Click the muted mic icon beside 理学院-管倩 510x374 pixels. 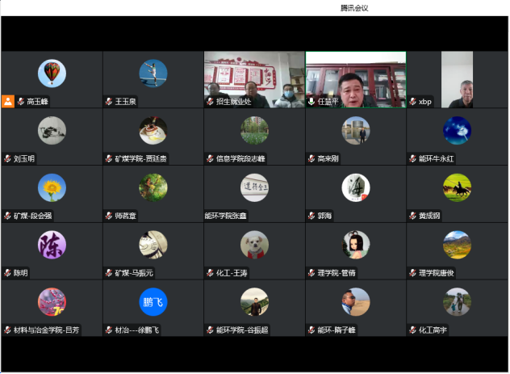coord(311,273)
